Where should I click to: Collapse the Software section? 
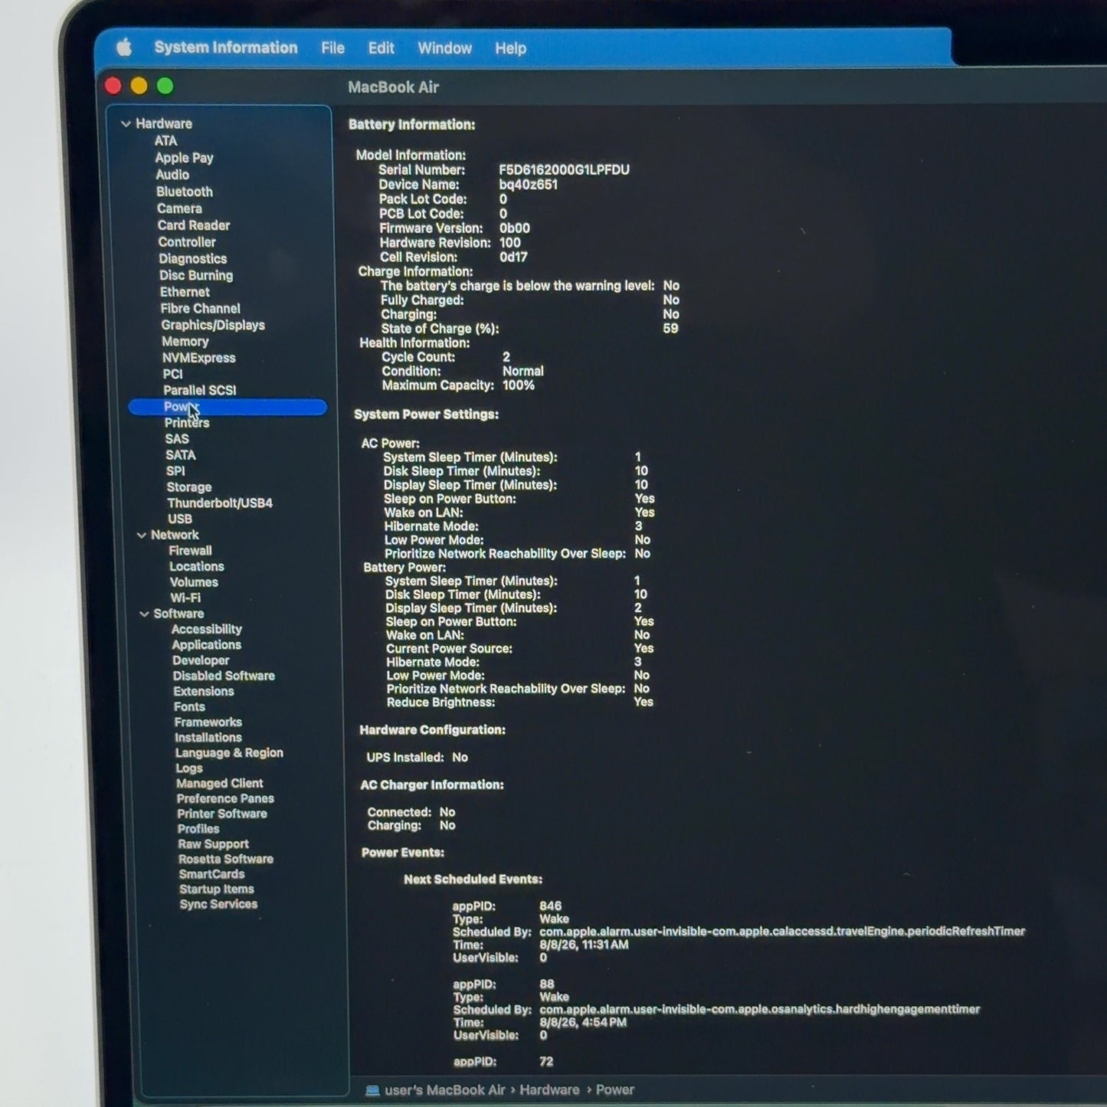(x=144, y=614)
